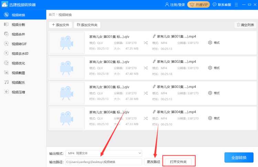Open 视频转换 in the sidebar
The height and width of the screenshot is (167, 258).
(x=23, y=15)
